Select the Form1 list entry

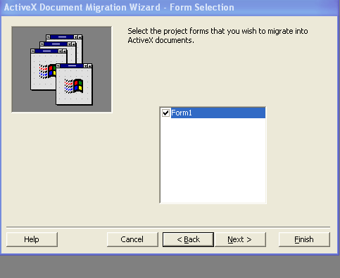point(218,113)
